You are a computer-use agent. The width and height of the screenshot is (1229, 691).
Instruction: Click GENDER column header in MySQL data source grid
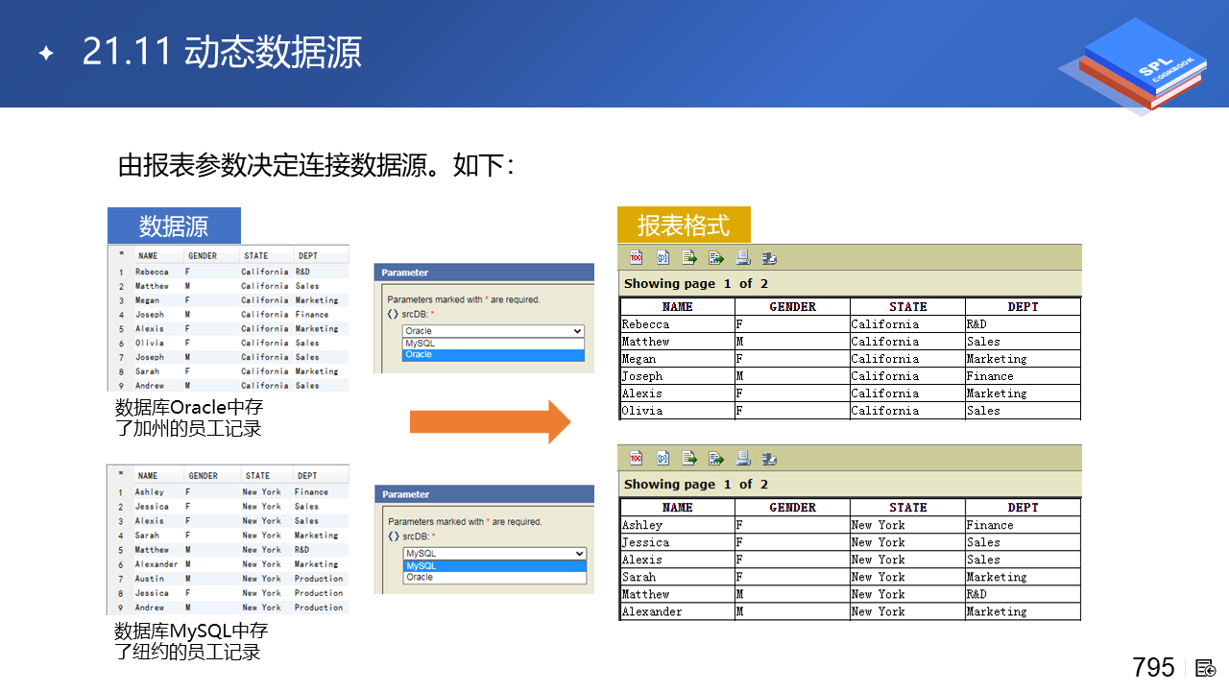pyautogui.click(x=204, y=476)
